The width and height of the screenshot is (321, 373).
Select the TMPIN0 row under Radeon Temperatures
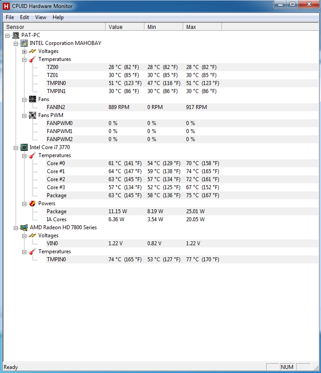(182, 259)
